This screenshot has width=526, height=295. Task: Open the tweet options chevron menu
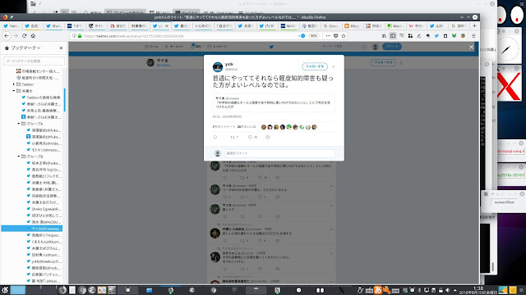click(x=334, y=66)
